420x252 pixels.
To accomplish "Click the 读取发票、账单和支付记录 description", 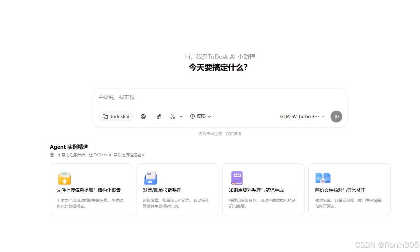I will point(176,204).
